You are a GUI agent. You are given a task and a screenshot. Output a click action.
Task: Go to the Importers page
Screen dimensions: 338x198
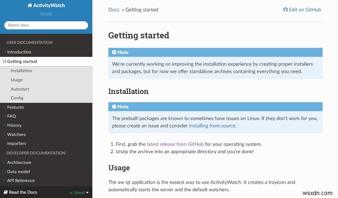[x=16, y=144]
